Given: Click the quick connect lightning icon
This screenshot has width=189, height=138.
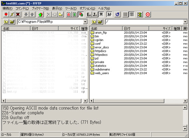Looking at the screenshot, I should (12, 14).
